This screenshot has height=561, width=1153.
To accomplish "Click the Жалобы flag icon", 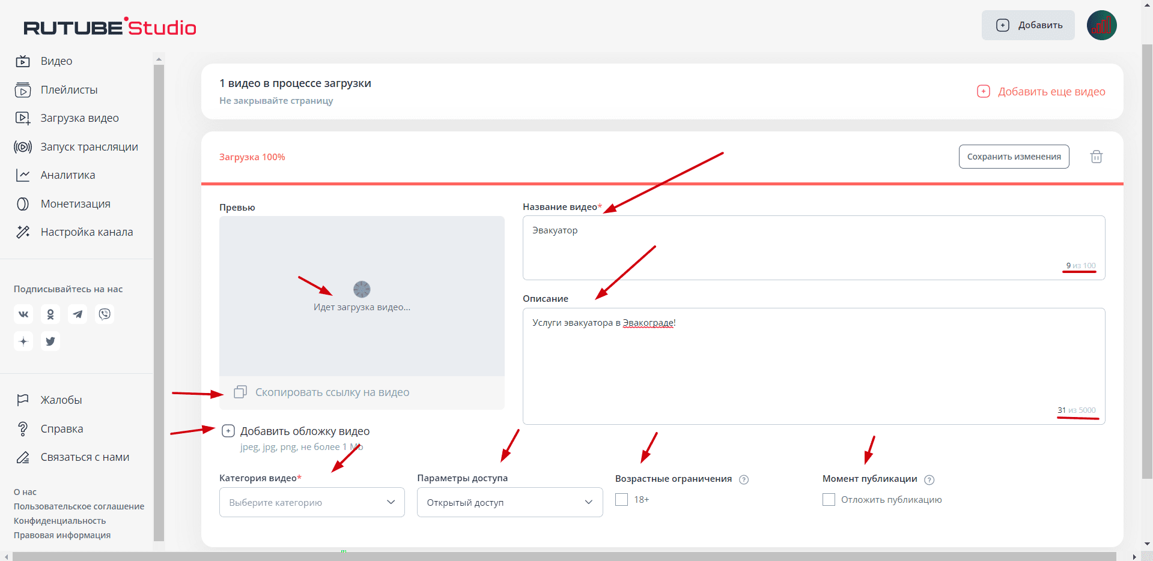I will (23, 400).
